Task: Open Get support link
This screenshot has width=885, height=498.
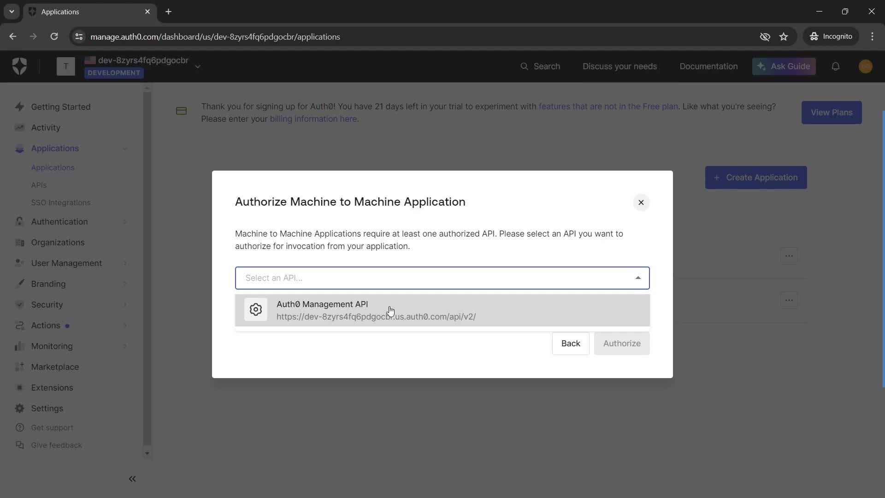Action: [x=52, y=427]
